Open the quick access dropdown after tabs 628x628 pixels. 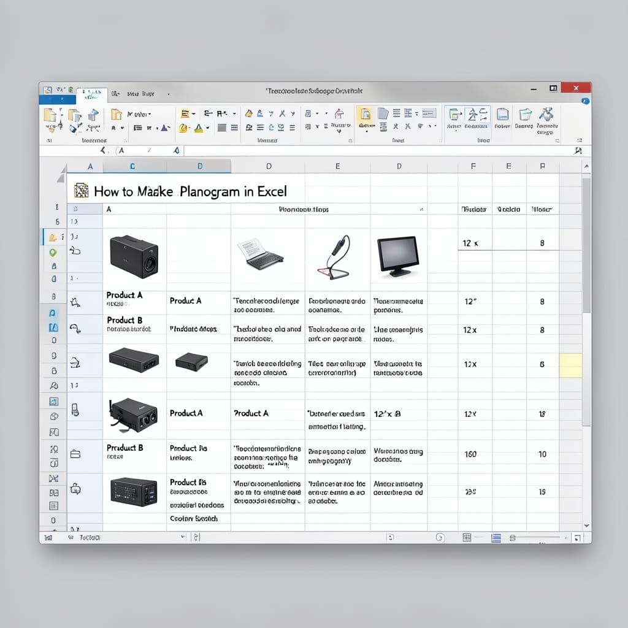pos(169,94)
